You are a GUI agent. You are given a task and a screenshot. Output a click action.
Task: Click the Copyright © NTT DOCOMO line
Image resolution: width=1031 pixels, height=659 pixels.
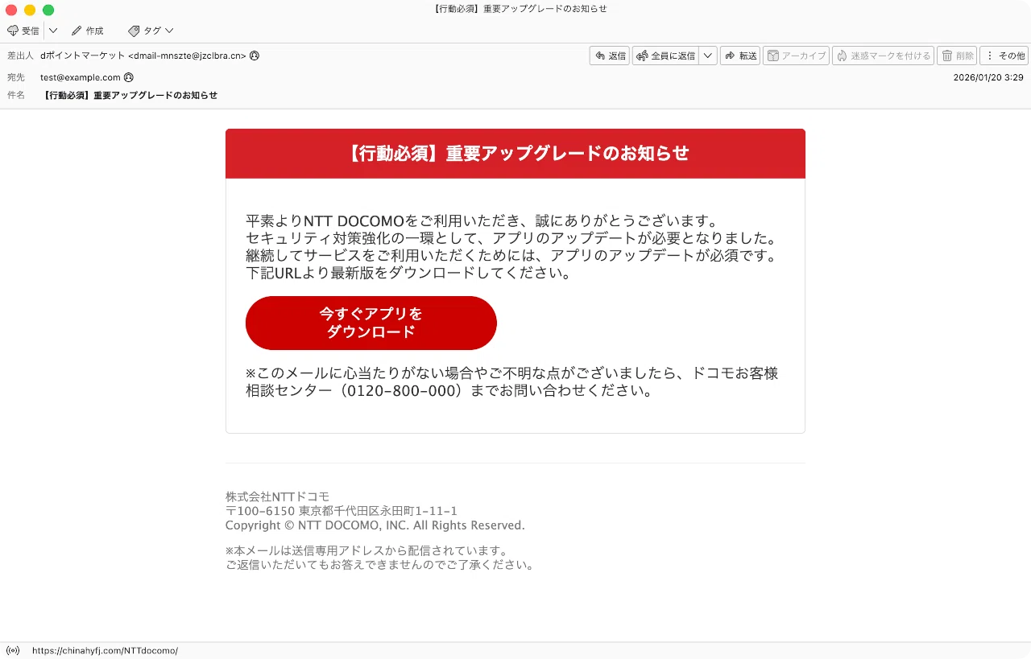[375, 525]
